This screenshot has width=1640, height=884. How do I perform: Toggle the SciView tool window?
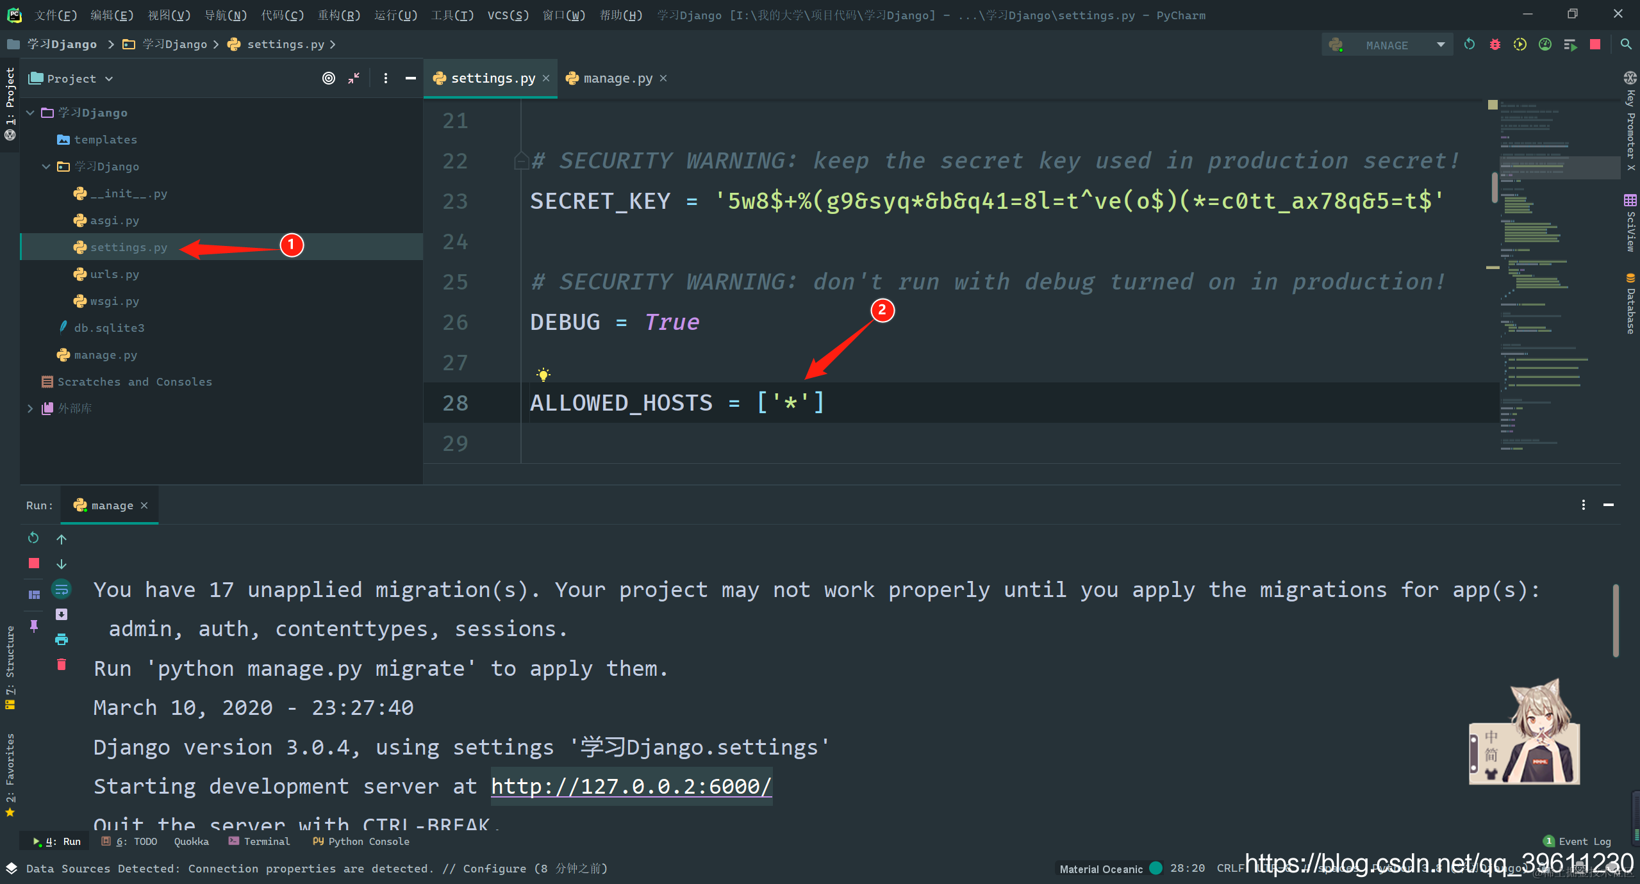pos(1630,223)
